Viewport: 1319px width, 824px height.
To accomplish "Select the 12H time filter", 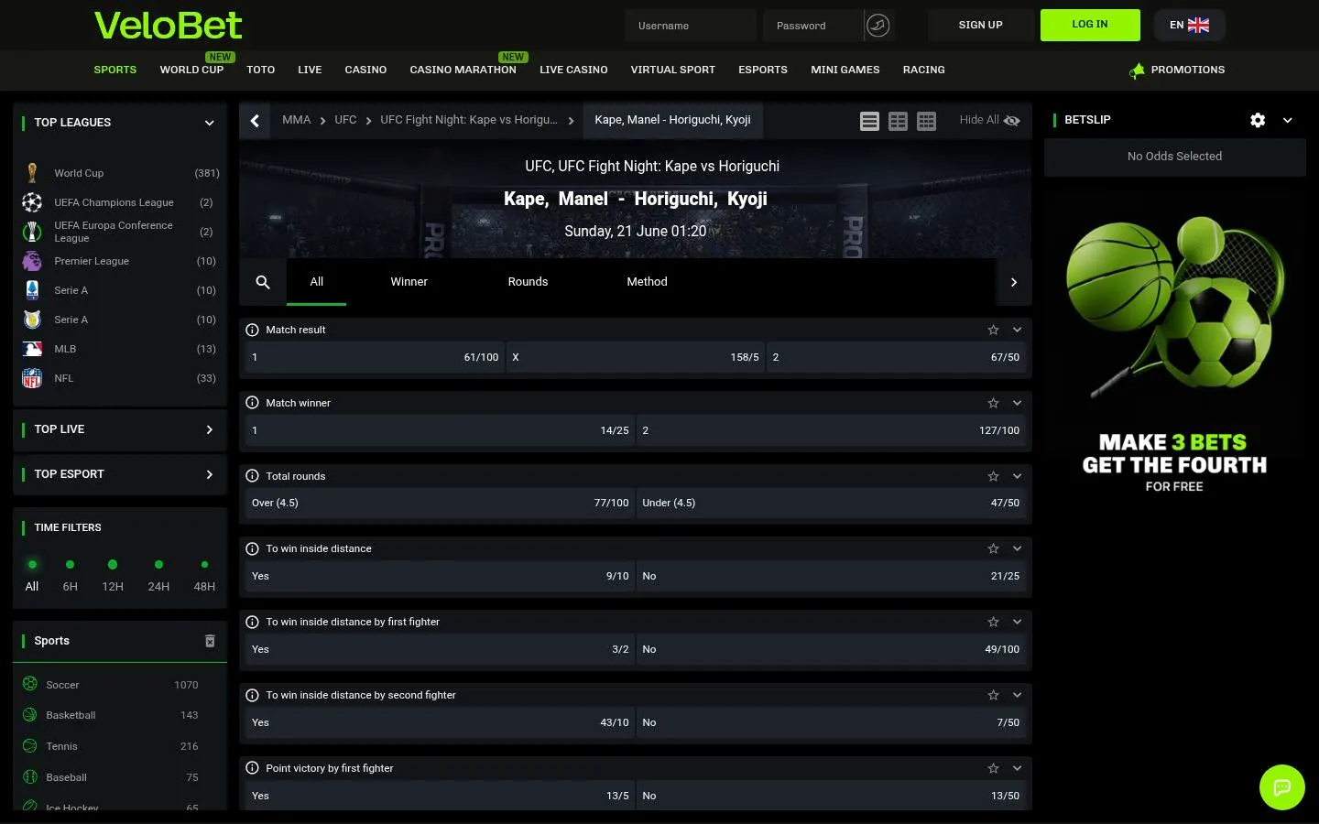I will pyautogui.click(x=113, y=575).
